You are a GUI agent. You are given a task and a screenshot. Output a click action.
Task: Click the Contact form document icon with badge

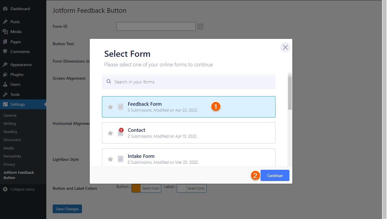120,133
